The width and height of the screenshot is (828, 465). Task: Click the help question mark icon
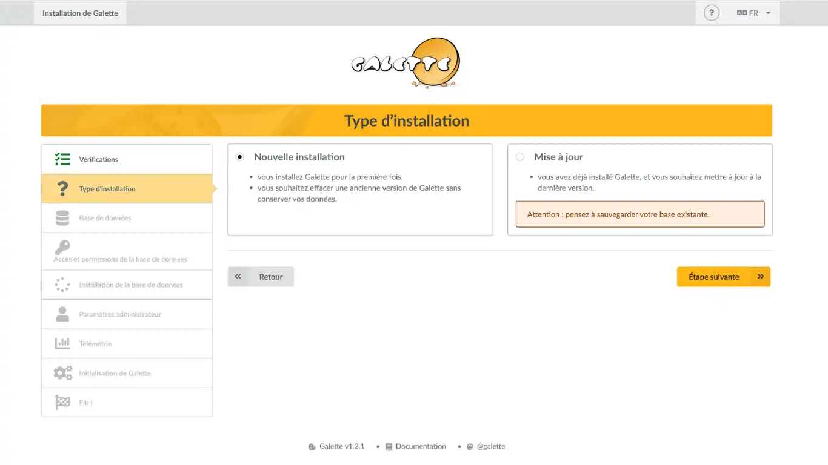coord(711,13)
